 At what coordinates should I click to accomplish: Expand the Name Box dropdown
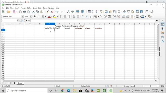[18, 21]
